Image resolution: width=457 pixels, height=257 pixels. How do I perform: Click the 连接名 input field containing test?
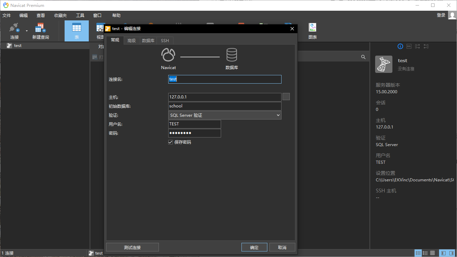[x=225, y=79]
